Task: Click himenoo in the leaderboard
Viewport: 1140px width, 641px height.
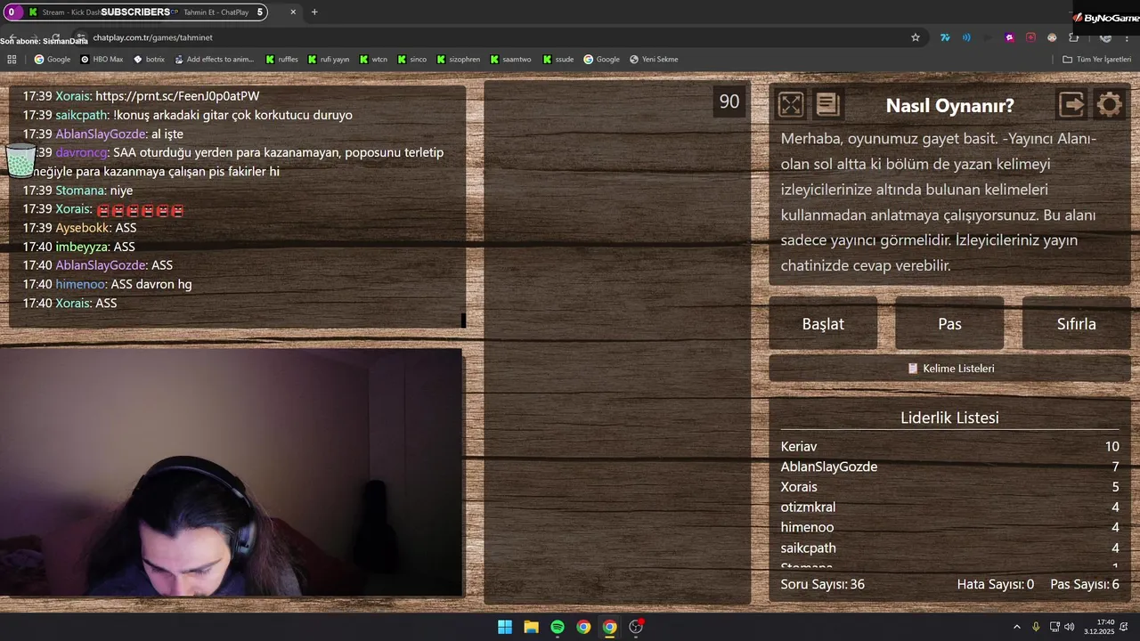Action: (x=949, y=528)
